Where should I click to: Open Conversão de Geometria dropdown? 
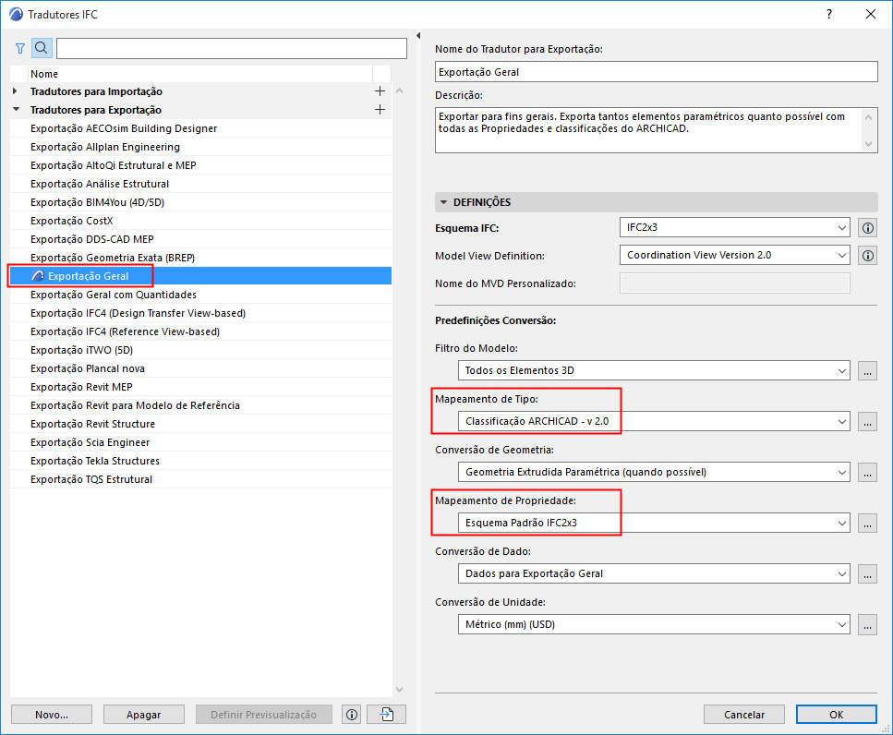tap(654, 472)
